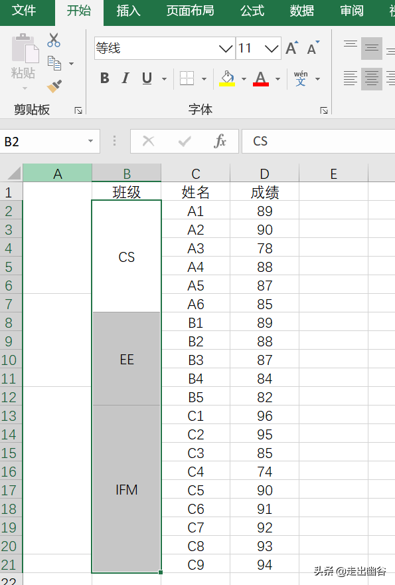The width and height of the screenshot is (395, 585).
Task: Click the Paste clipboard icon
Action: 25,49
